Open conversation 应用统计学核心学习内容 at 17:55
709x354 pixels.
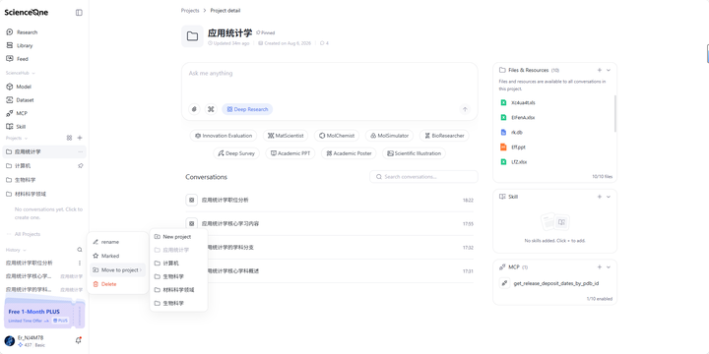click(330, 223)
